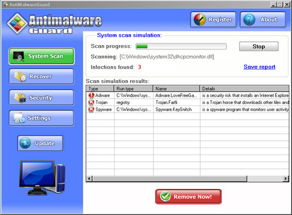The height and width of the screenshot is (215, 292).
Task: Click the padlock folder icon on Security
Action: (20, 98)
